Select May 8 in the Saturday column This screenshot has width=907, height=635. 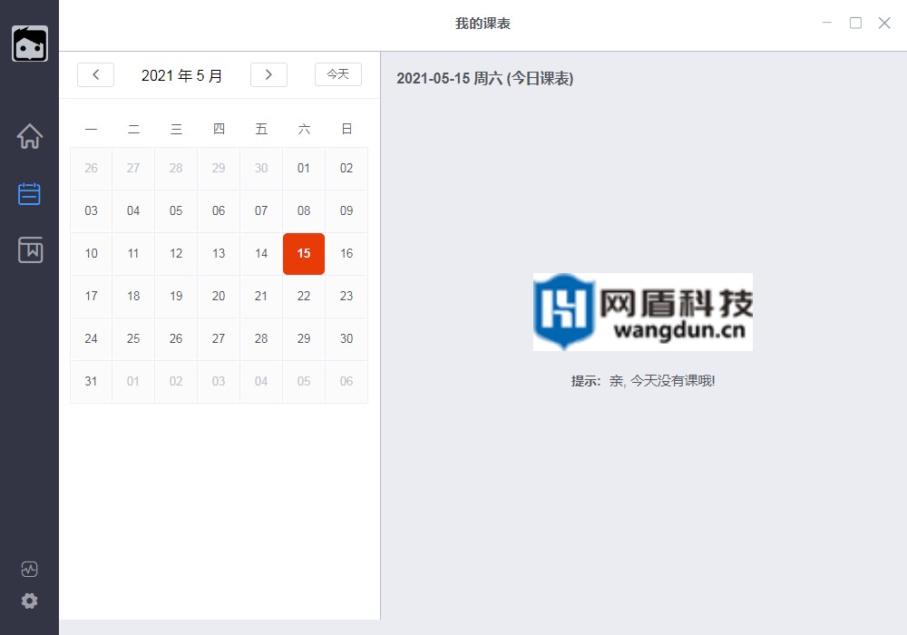tap(303, 210)
